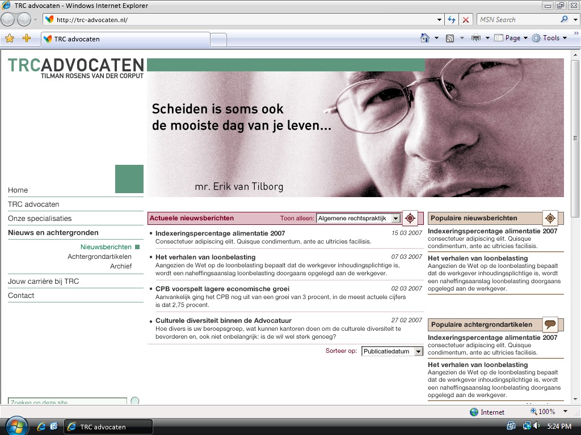
Task: Select the TRC advocaten browser tab
Action: coord(125,39)
